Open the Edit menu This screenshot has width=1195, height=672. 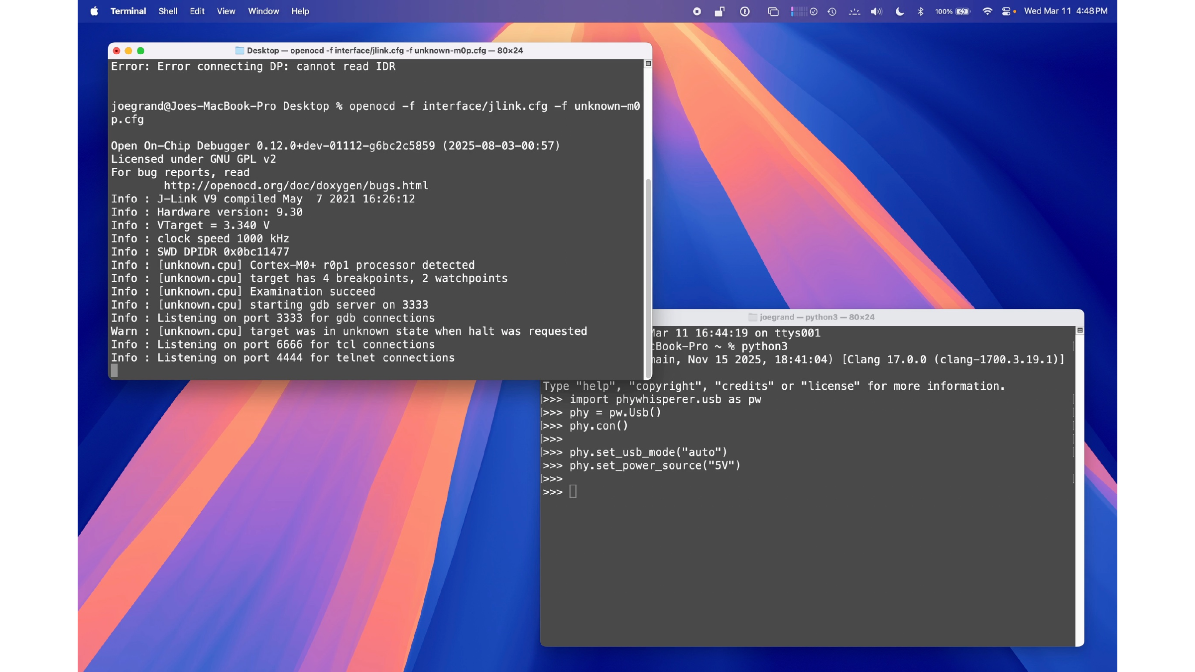(197, 11)
